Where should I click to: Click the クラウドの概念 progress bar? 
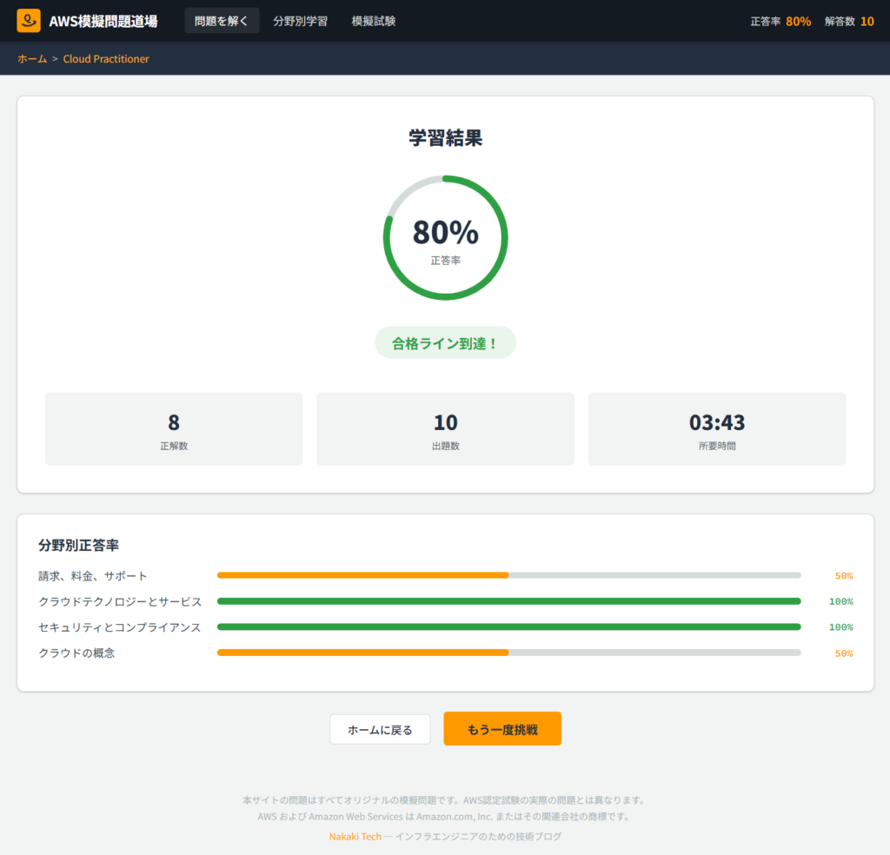pyautogui.click(x=508, y=653)
